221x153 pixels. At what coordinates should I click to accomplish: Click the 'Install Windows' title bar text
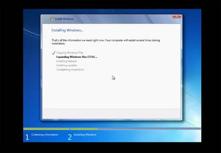coord(64,19)
